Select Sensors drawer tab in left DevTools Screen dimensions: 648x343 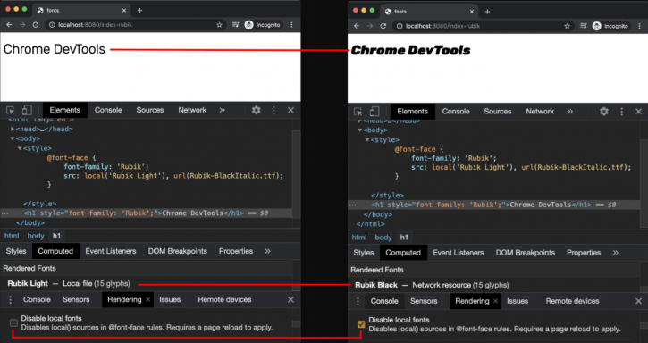pyautogui.click(x=76, y=299)
